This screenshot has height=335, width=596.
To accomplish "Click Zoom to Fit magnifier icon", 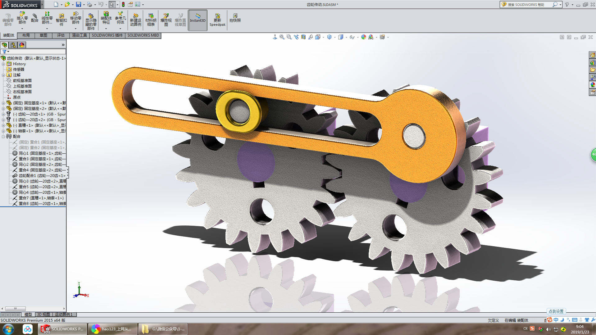I will 282,37.
